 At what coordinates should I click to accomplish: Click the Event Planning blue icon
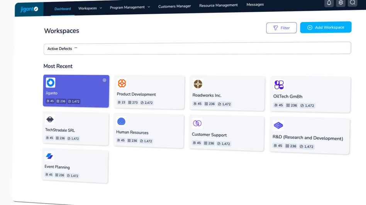[49, 156]
